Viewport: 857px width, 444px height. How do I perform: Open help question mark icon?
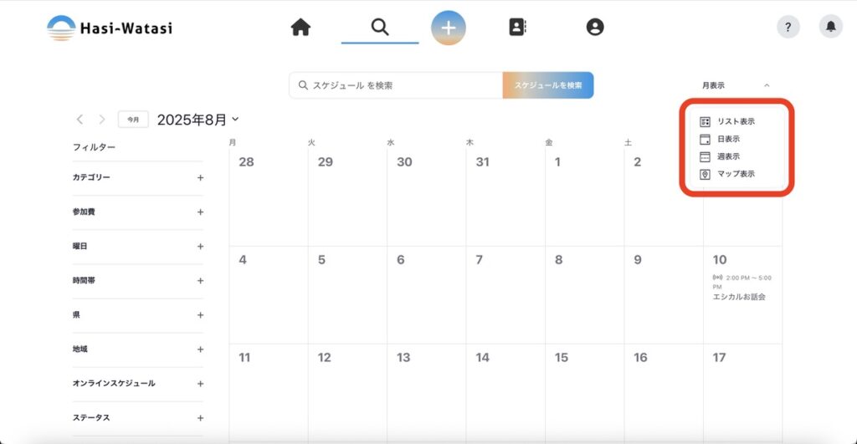click(788, 27)
